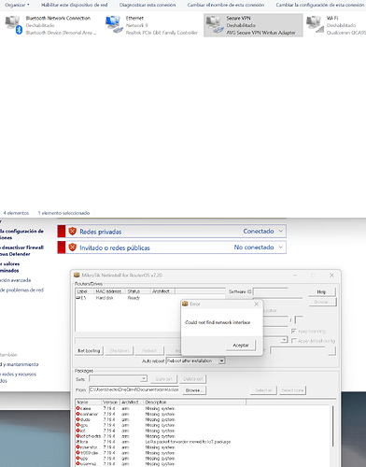
Task: Click the red error icon for dude package
Action: coord(77,419)
